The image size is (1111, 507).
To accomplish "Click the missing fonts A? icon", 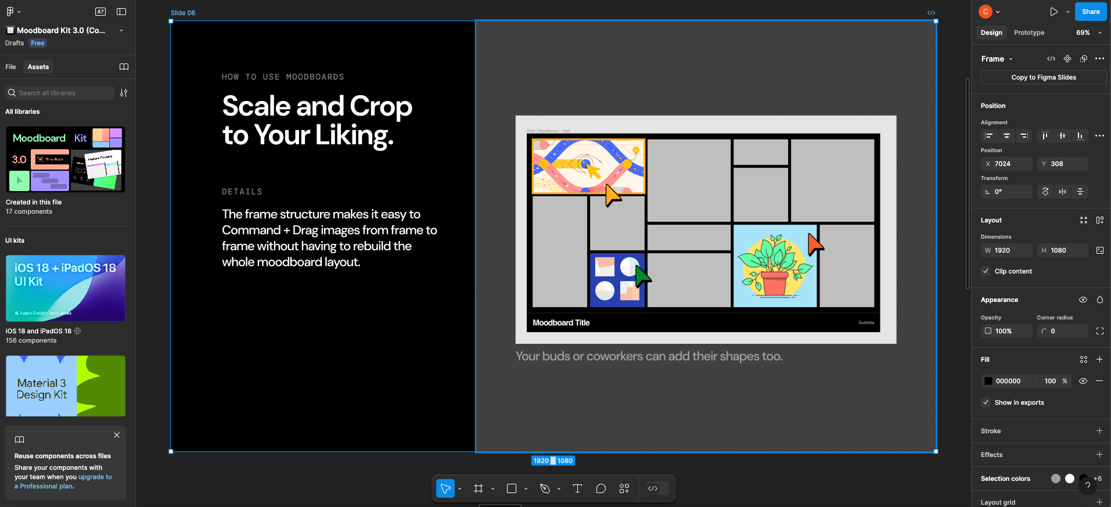I will pos(100,12).
